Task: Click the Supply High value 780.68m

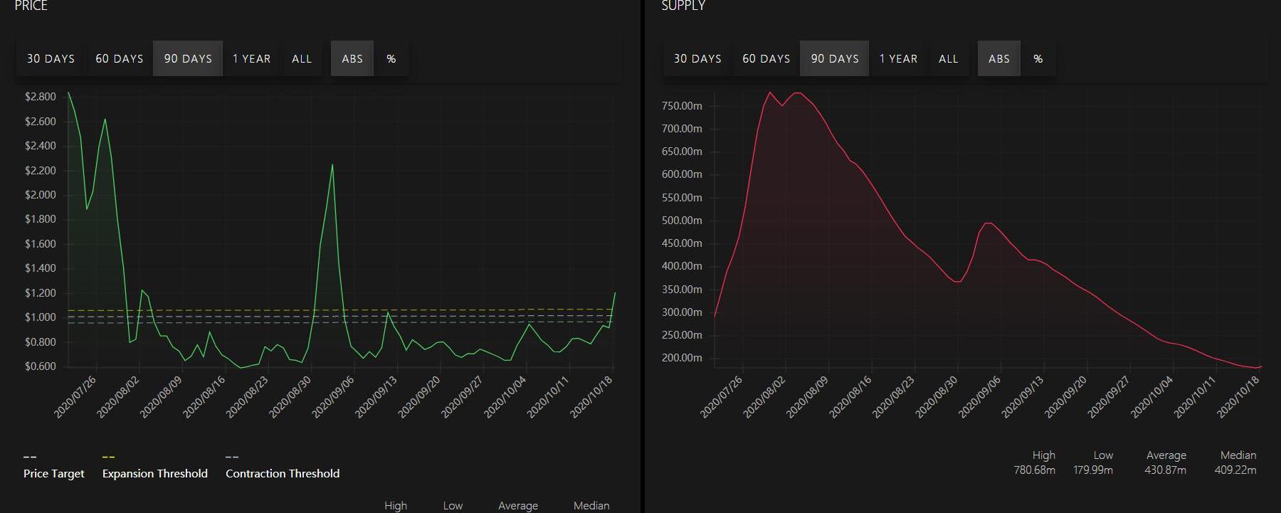Action: tap(1034, 470)
